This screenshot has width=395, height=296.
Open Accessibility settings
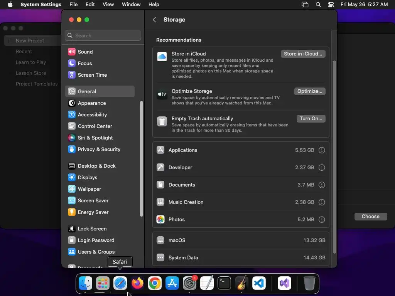click(x=100, y=114)
